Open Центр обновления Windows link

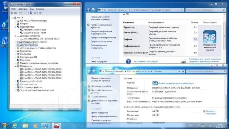point(104,116)
